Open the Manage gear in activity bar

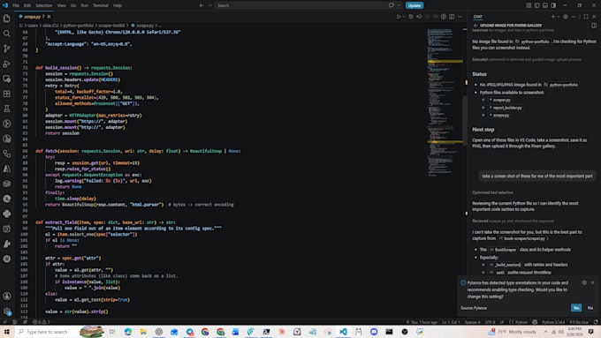[x=6, y=312]
